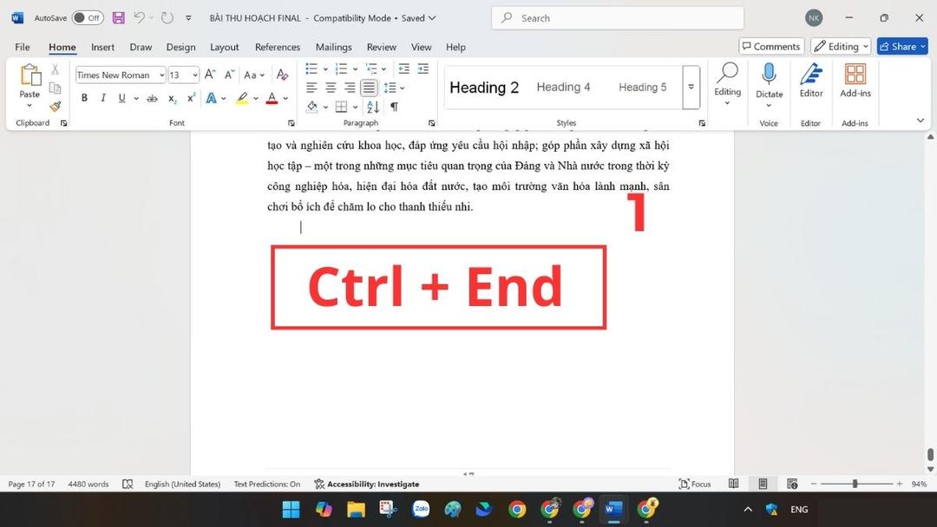Open the font name dropdown
Viewport: 937px width, 527px height.
click(x=162, y=75)
